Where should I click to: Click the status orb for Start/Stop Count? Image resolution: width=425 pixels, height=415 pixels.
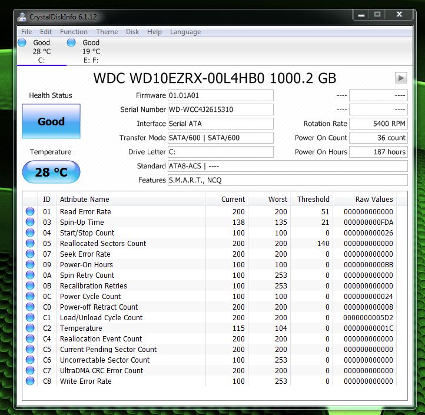pyautogui.click(x=30, y=233)
